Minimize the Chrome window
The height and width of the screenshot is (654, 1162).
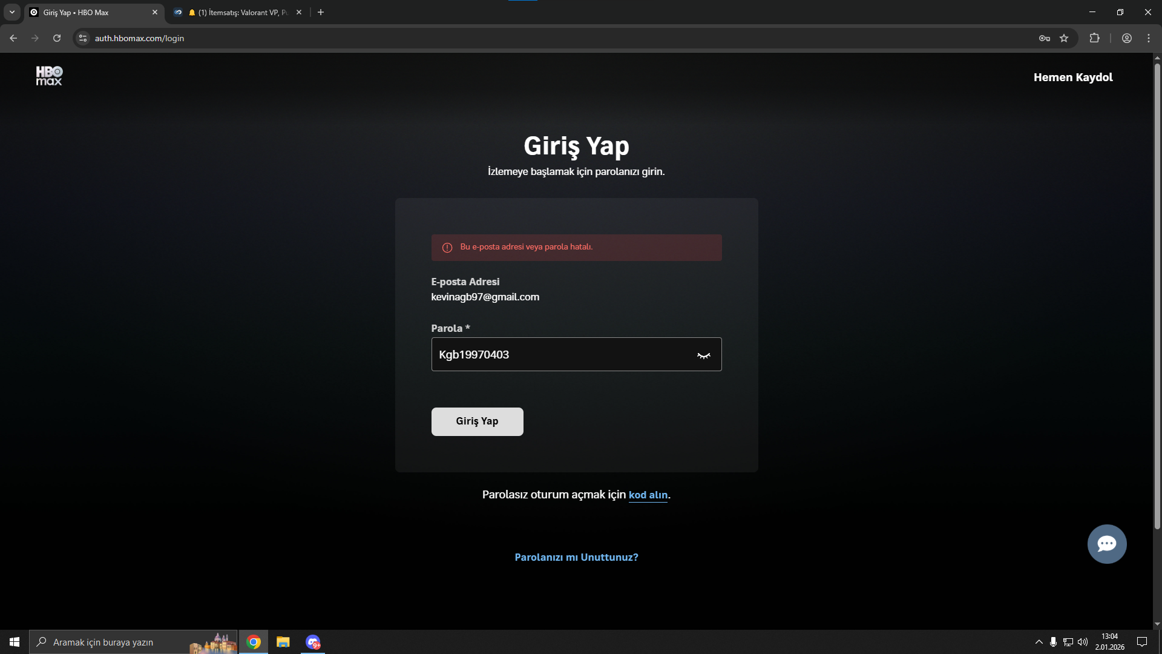coord(1092,12)
